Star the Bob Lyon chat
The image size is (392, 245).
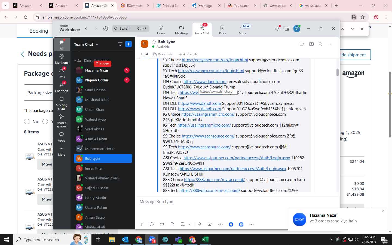[x=154, y=42]
